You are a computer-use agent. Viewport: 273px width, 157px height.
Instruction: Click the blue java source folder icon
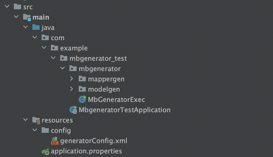point(36,27)
